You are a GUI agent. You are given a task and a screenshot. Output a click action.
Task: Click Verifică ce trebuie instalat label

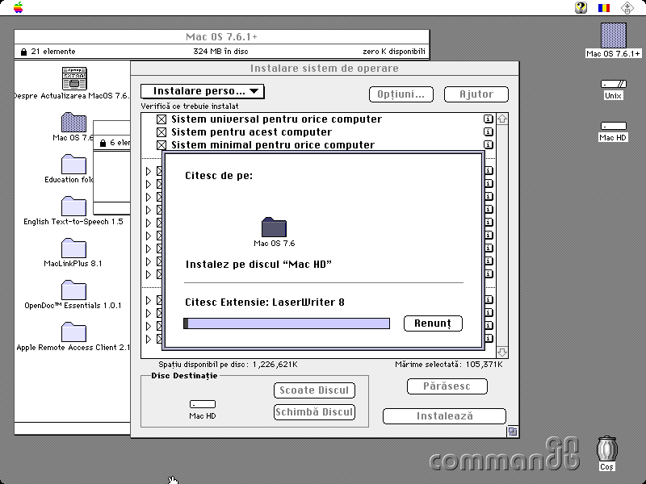pyautogui.click(x=190, y=106)
